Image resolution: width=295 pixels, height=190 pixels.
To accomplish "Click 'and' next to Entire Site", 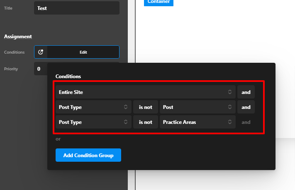I will (246, 92).
